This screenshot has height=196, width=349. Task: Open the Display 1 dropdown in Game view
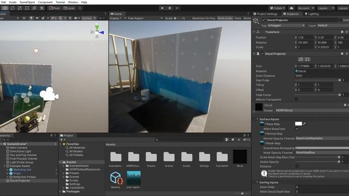pos(118,18)
